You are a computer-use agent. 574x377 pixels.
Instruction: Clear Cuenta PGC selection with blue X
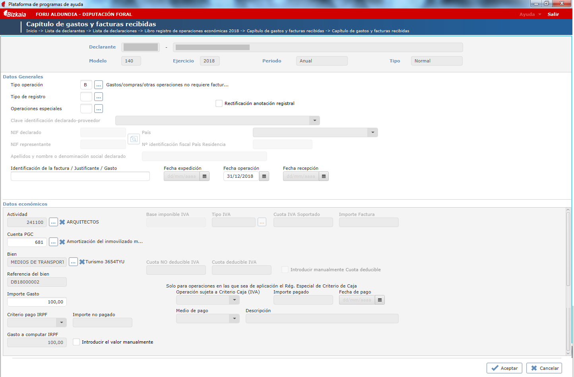62,242
